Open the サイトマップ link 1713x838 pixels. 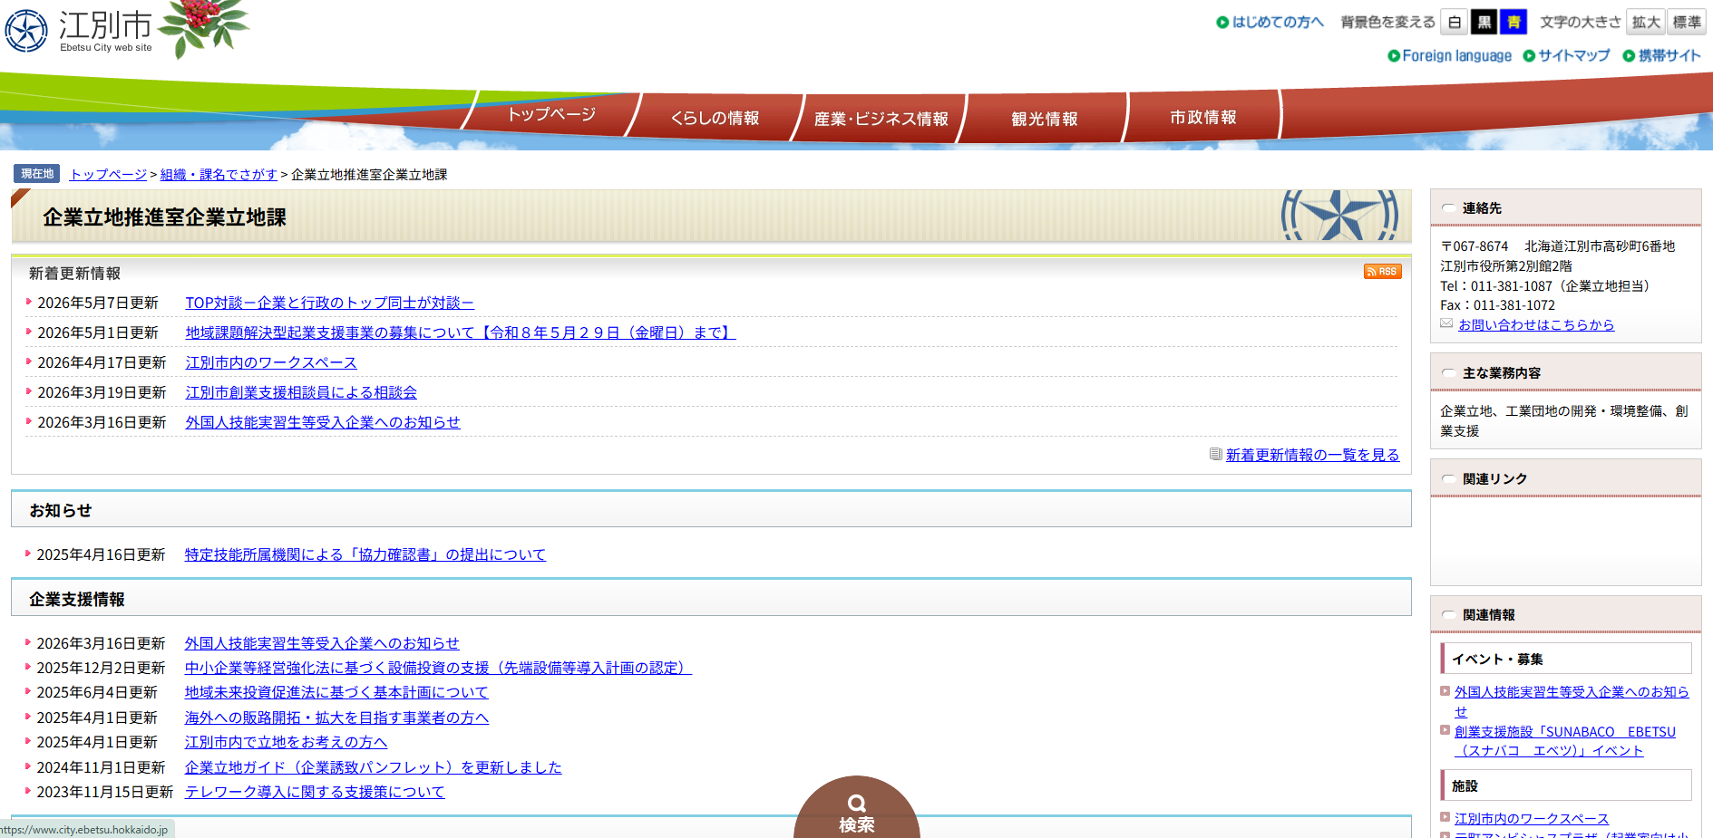[x=1567, y=55]
